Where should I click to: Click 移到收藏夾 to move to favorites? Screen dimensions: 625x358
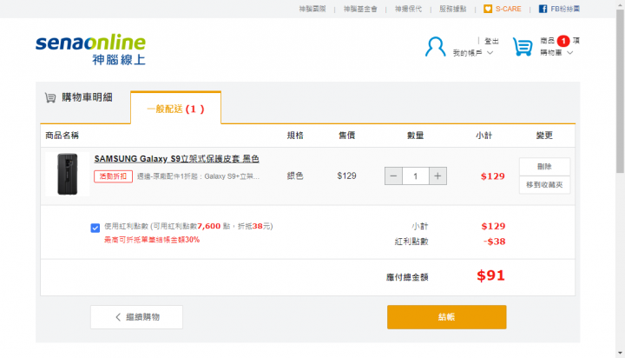[x=544, y=185]
